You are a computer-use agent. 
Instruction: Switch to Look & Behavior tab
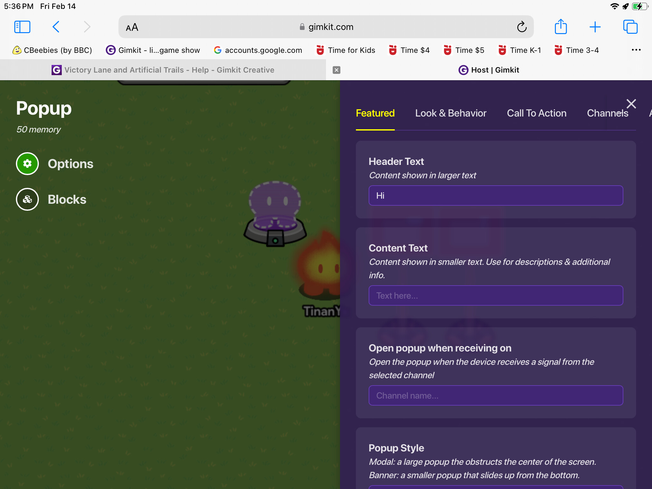point(451,113)
